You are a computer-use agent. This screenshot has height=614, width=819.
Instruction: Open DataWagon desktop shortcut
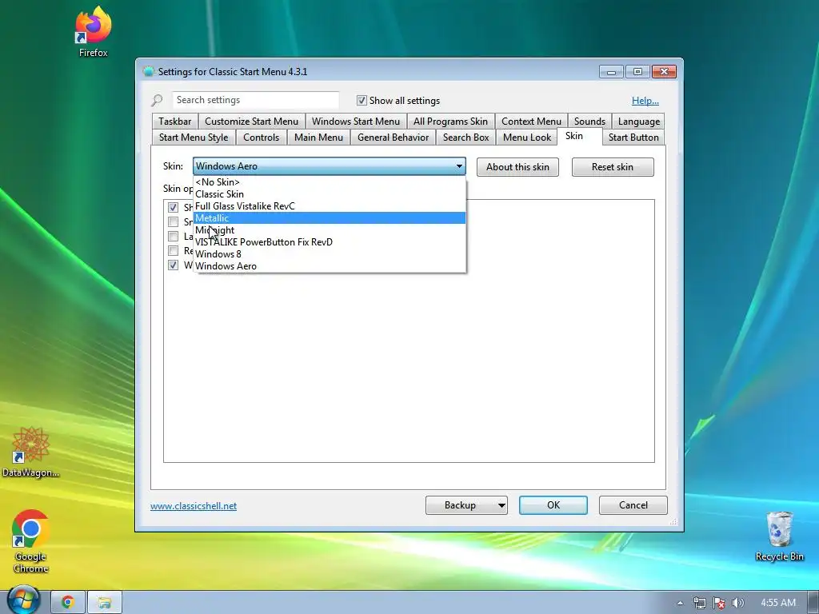30,452
